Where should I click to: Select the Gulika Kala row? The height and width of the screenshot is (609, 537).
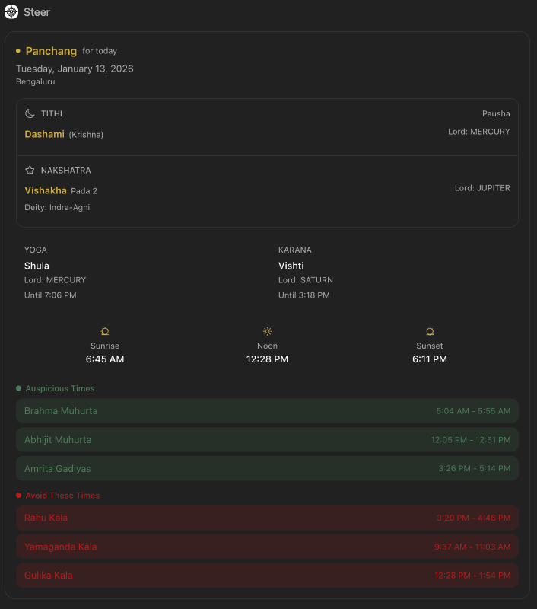coord(267,576)
